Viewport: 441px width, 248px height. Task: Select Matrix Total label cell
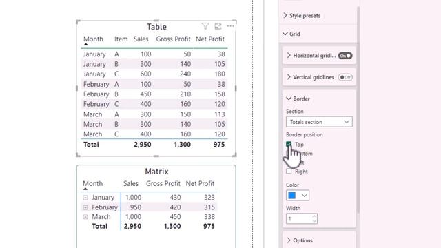point(99,227)
